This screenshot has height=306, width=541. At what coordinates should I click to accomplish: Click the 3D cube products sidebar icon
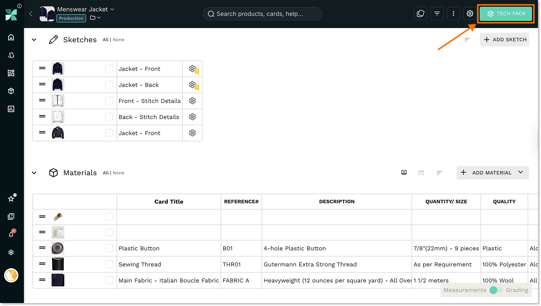tap(11, 91)
